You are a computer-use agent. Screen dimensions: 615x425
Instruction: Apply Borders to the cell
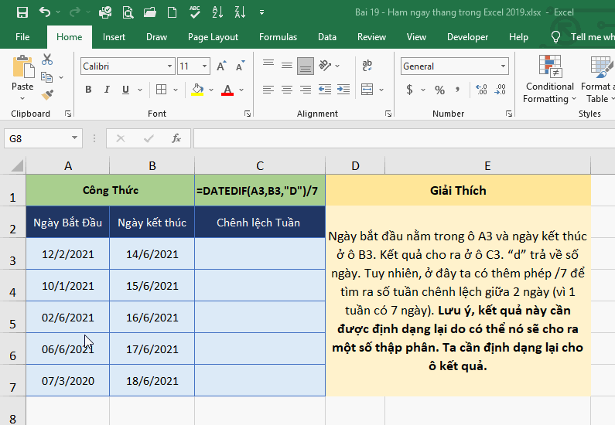click(161, 90)
